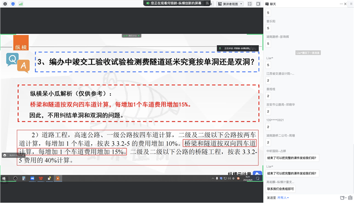Click the microphone icon in the system tray
Image resolution: width=354 pixels, height=203 pixels.
pos(217,179)
